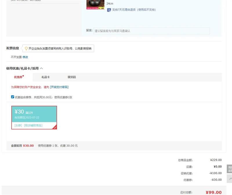Viewport: 232px width, 195px height.
Task: Switch to the 优惠券 tab
Action: pyautogui.click(x=18, y=77)
